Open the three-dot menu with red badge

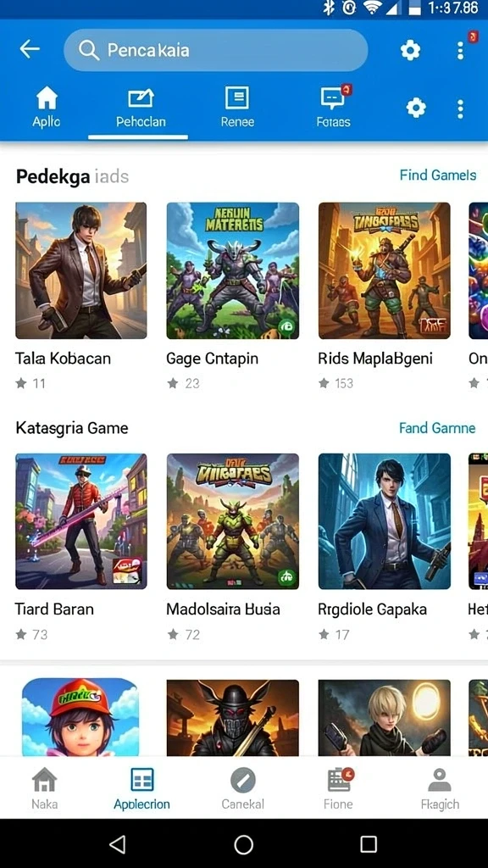(460, 50)
